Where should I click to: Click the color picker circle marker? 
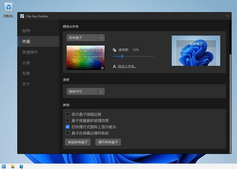[102, 68]
